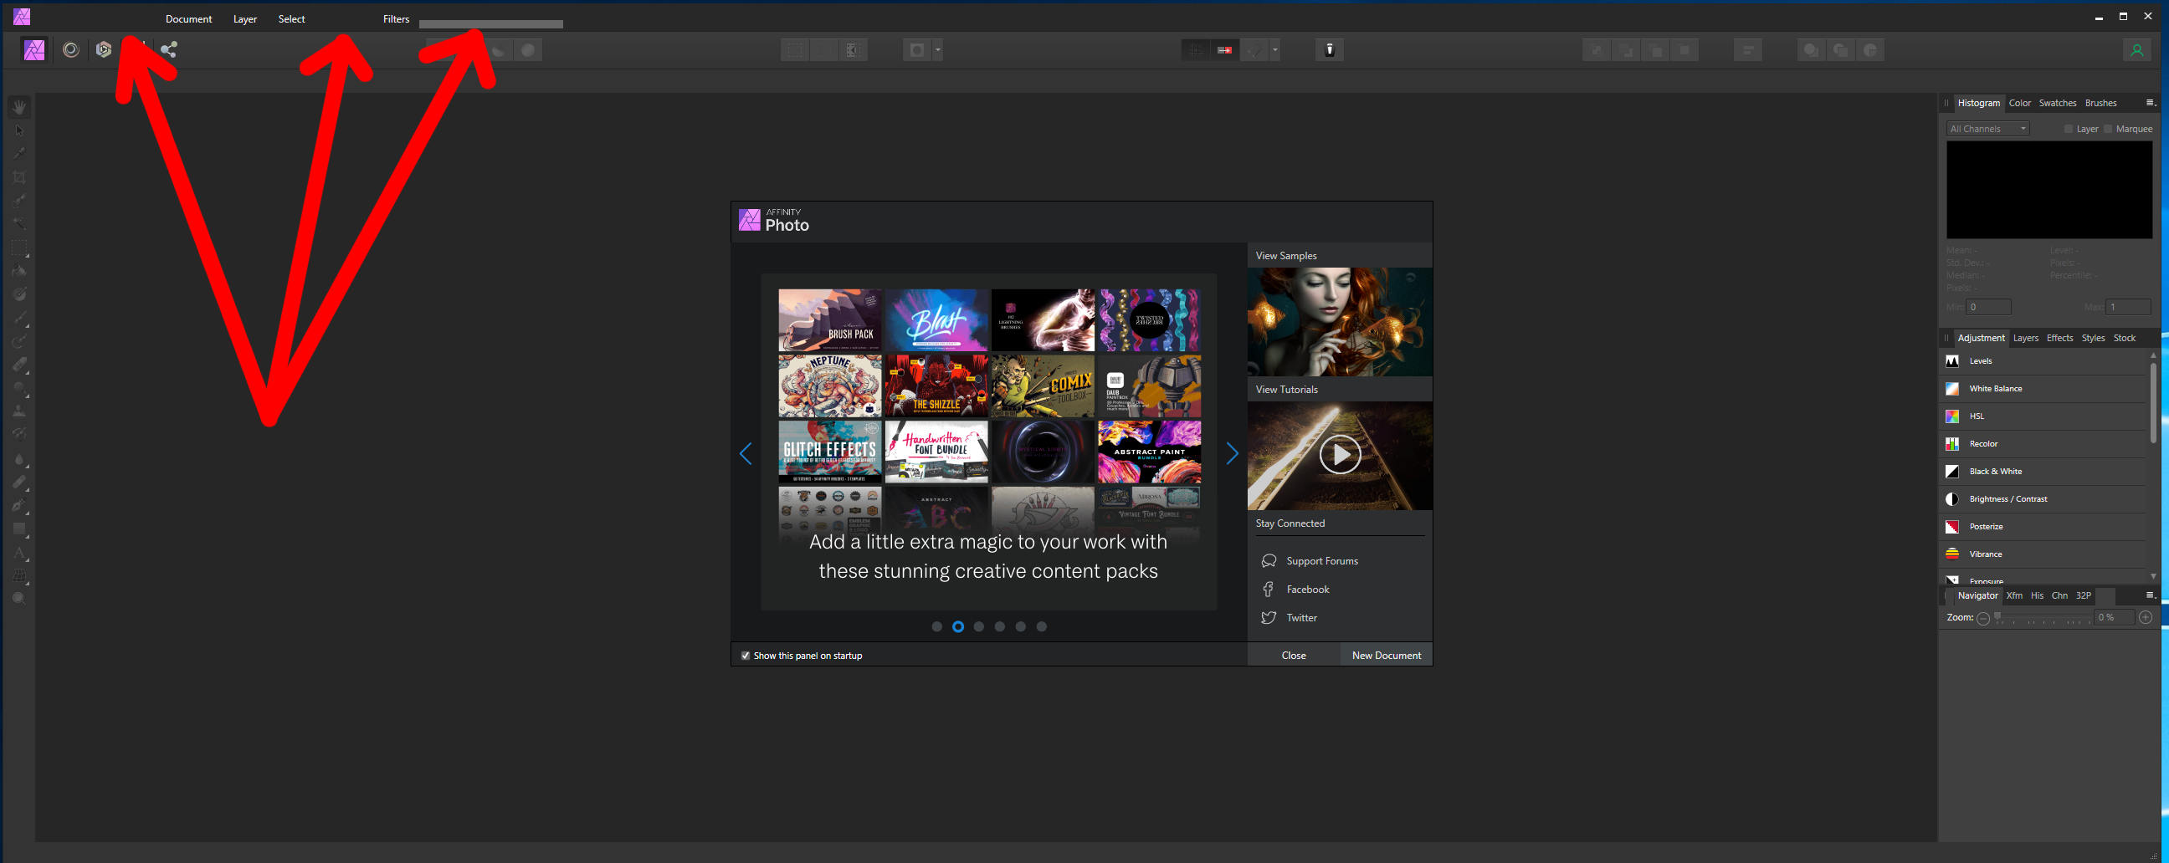Switch to the Swatches tab
The image size is (2169, 863).
tap(2057, 103)
